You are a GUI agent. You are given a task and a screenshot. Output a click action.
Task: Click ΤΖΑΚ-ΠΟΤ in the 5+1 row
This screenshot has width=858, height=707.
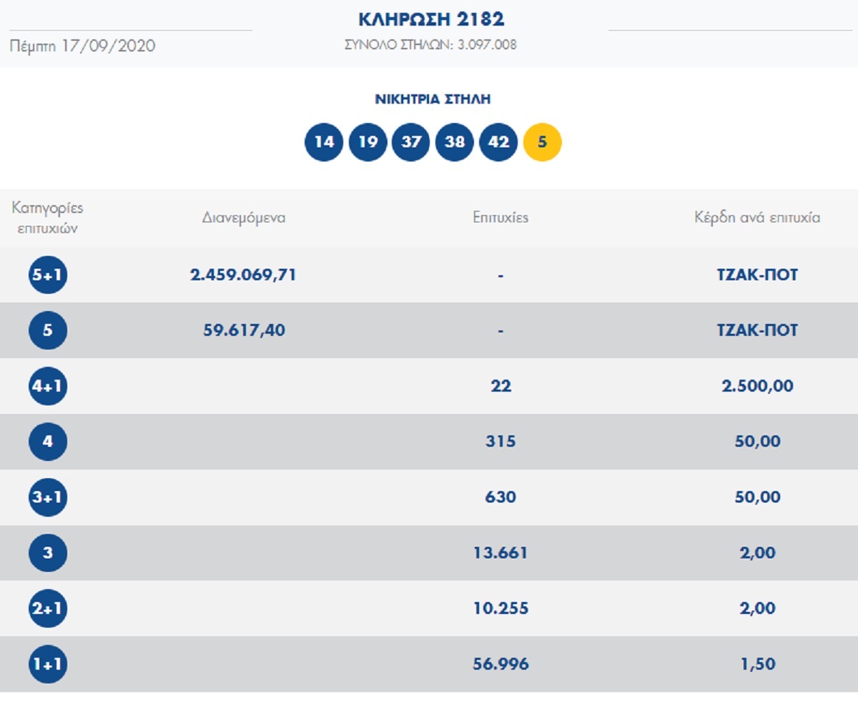coord(757,275)
